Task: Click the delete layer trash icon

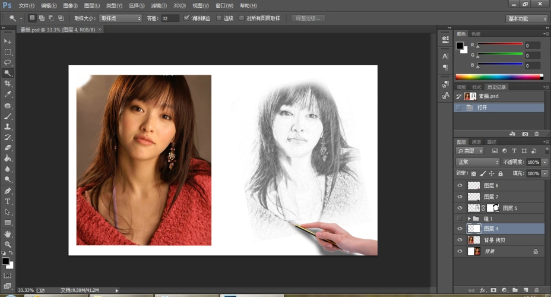Action: [537, 290]
